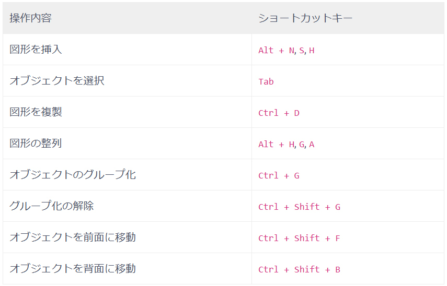Click the Ctrl + D shortcut code
The width and height of the screenshot is (447, 286).
coord(279,113)
